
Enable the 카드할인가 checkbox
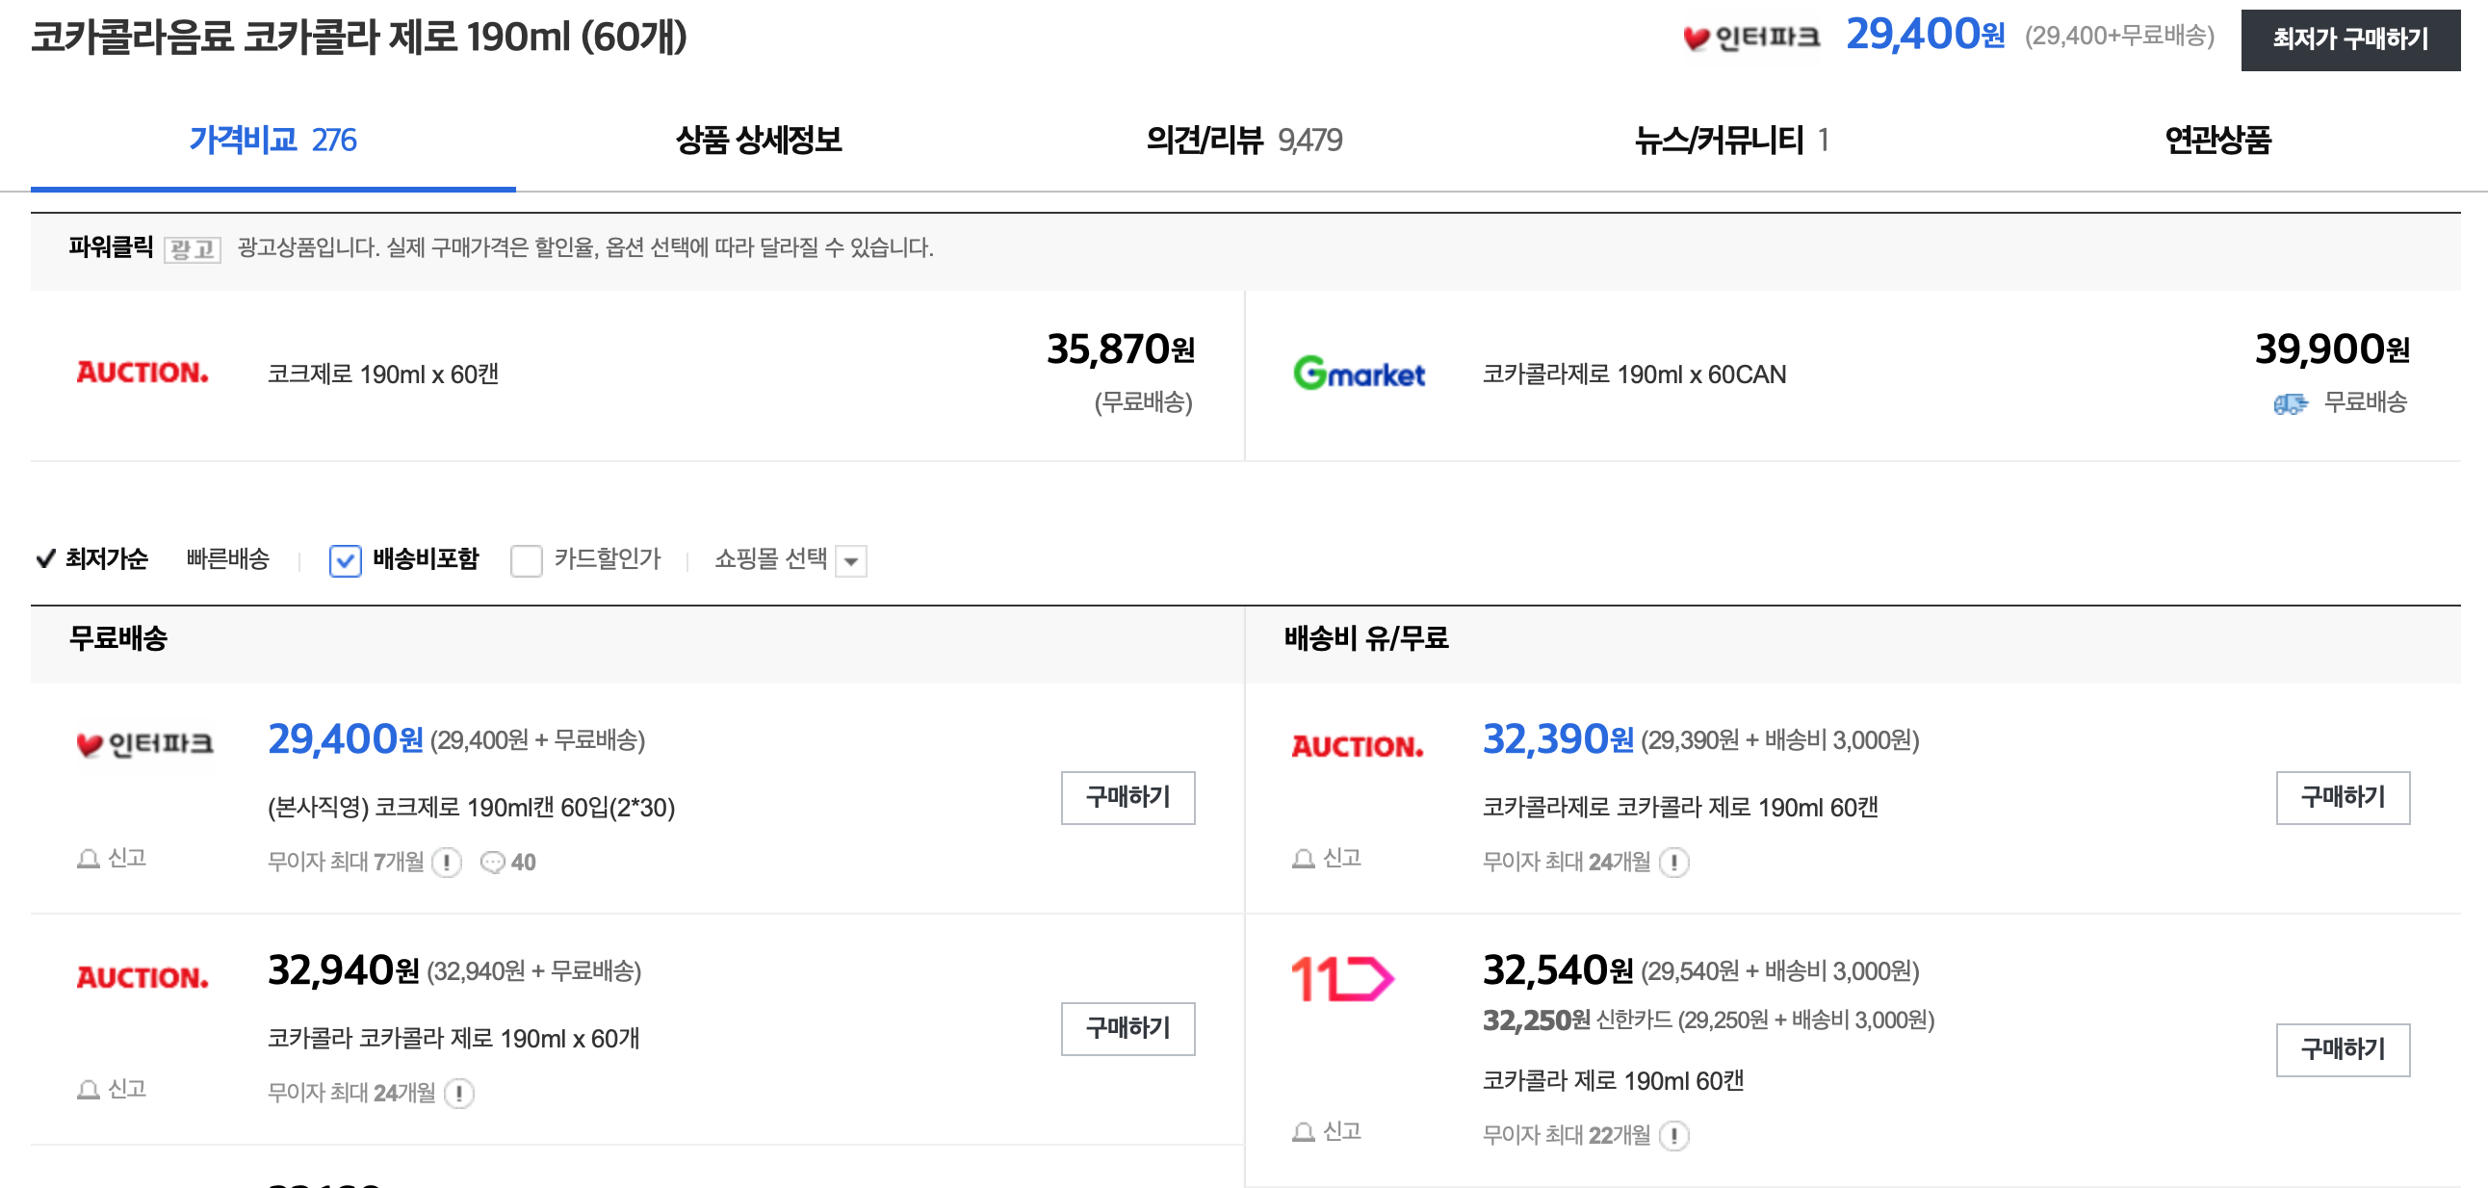[527, 560]
